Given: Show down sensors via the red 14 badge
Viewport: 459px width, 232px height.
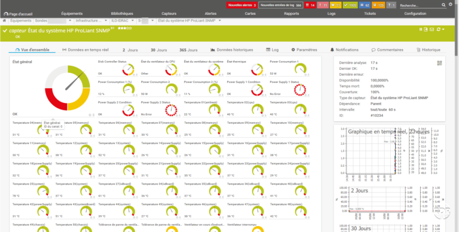Looking at the screenshot, I should tap(310, 5).
